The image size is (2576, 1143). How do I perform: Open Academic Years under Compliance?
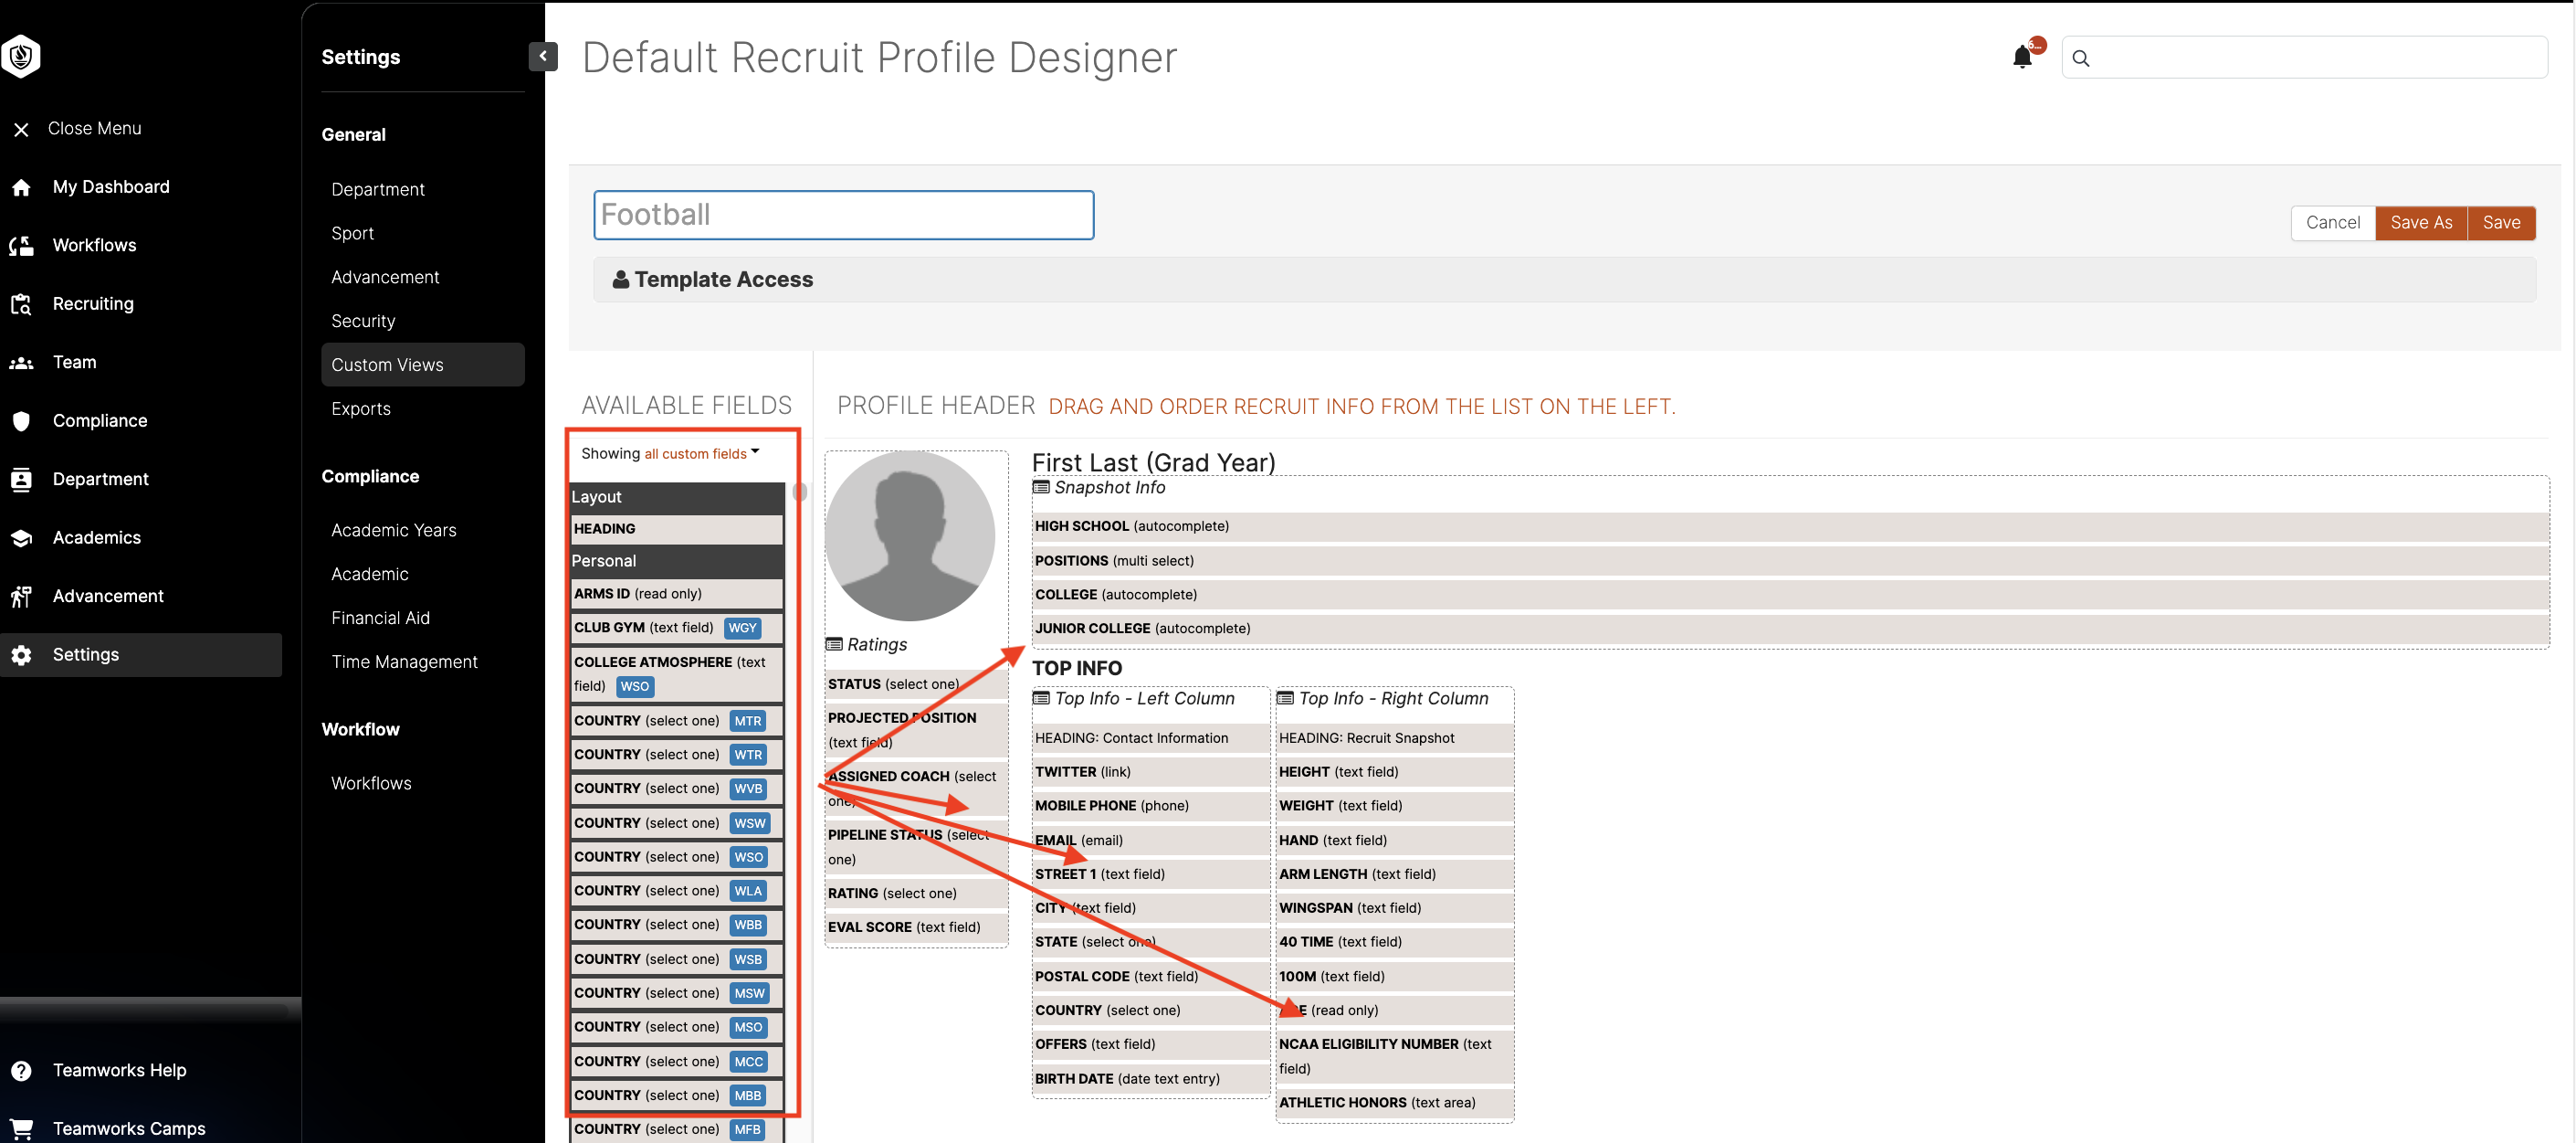(393, 531)
